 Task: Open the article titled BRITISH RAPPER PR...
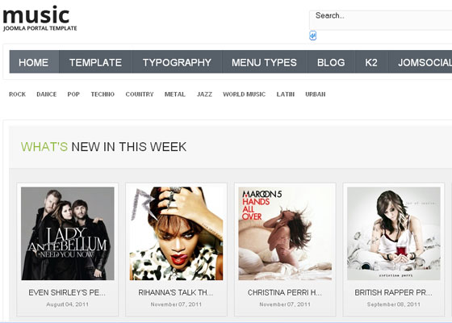click(x=394, y=292)
